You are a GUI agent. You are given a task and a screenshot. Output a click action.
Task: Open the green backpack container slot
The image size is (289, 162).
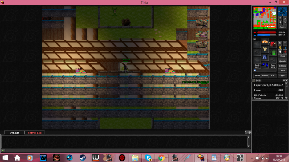pos(273,53)
